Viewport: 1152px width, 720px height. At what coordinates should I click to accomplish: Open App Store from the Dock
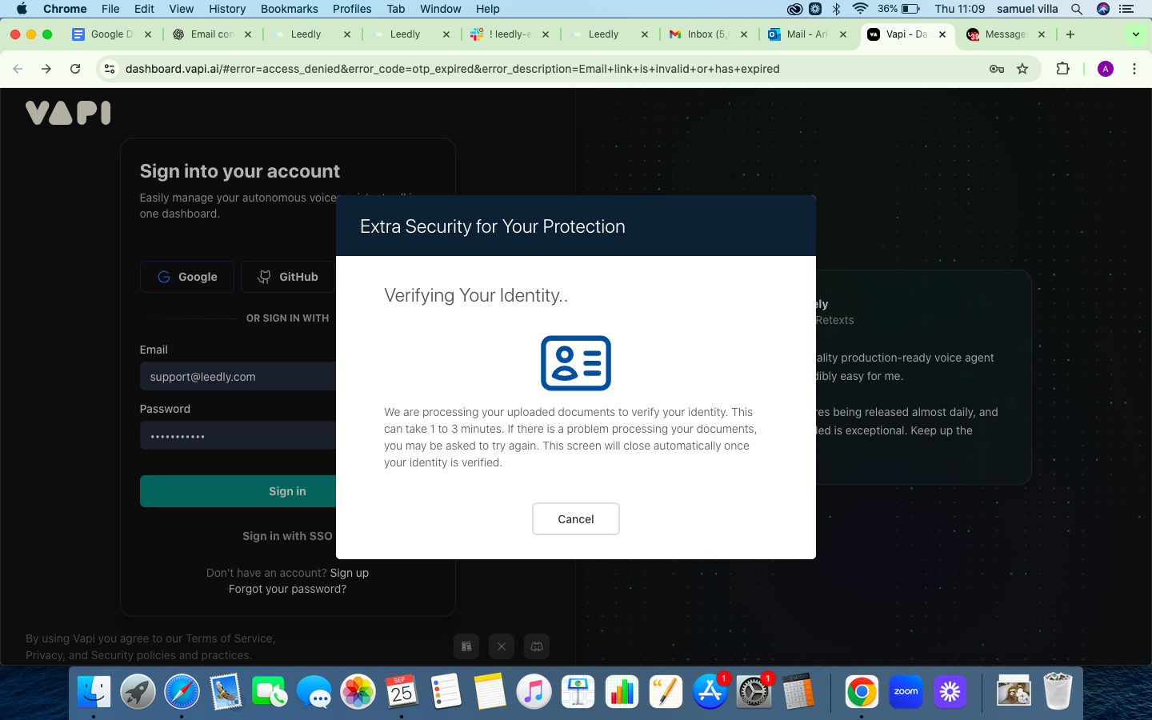710,691
